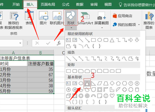
Task: Click 我的加载项 button
Action: click(125, 25)
